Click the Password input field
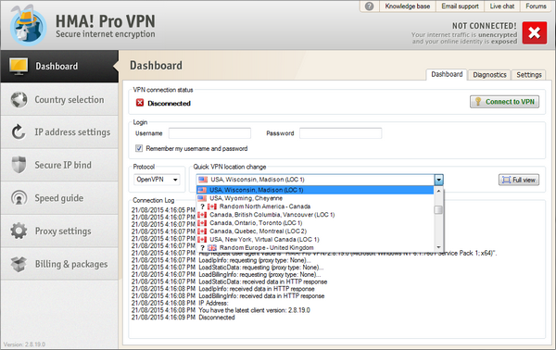Screen dimensions: 556x350 [340, 133]
